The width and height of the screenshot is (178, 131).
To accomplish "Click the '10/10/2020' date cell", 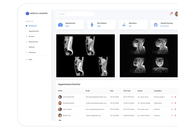I will click(114, 97).
